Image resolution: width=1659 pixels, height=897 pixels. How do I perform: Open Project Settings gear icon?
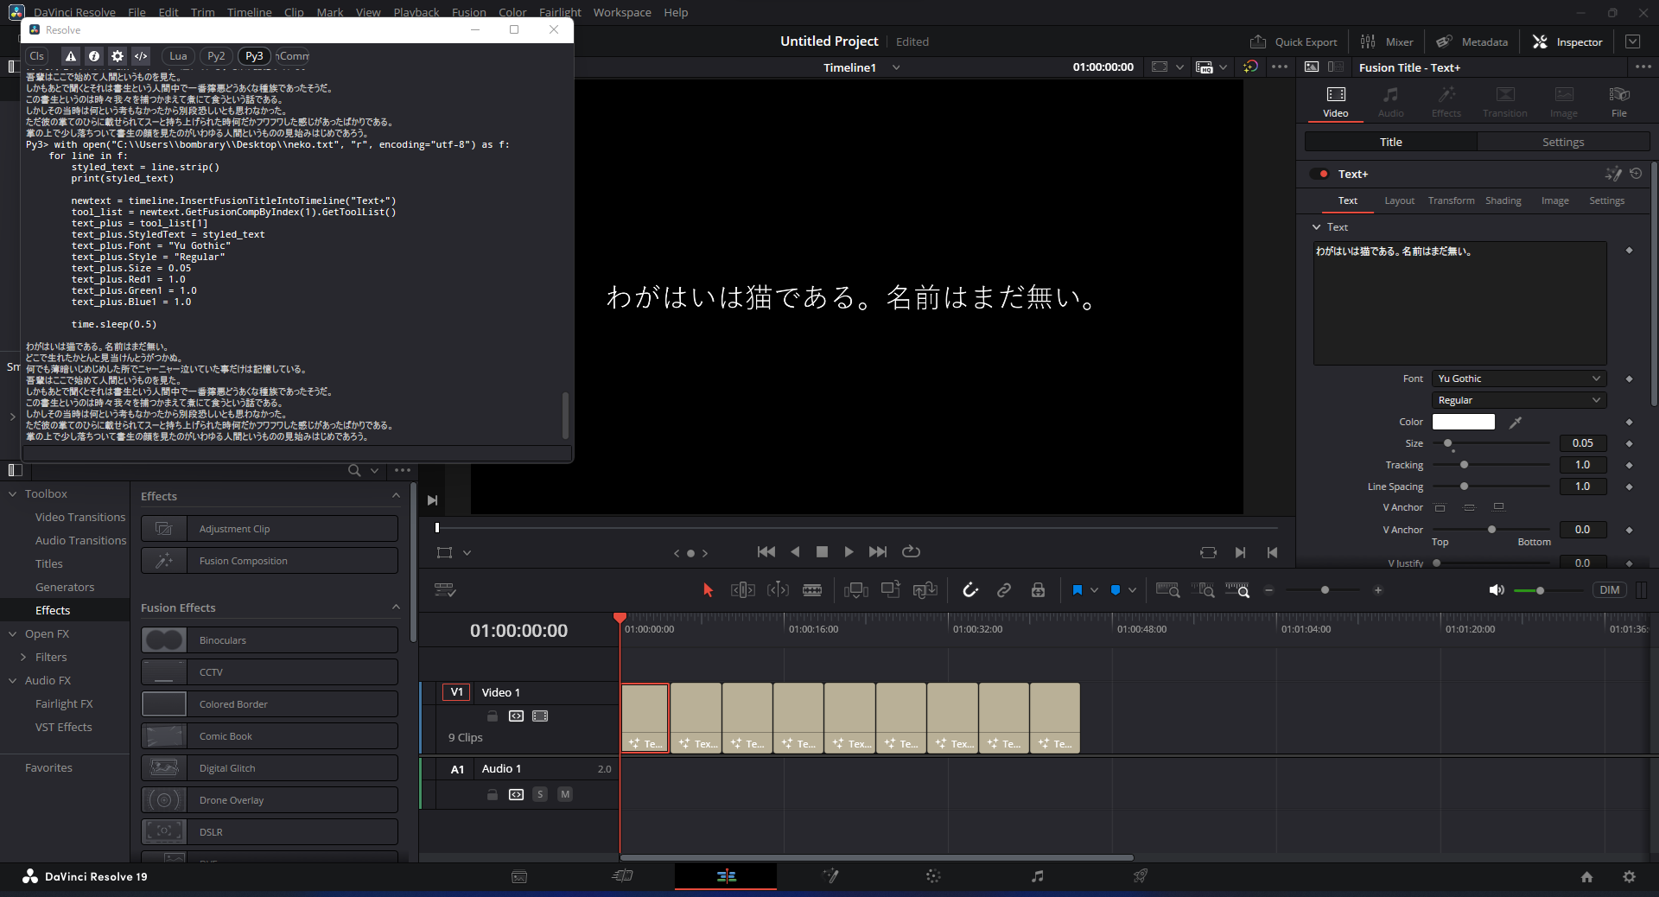(x=1629, y=876)
